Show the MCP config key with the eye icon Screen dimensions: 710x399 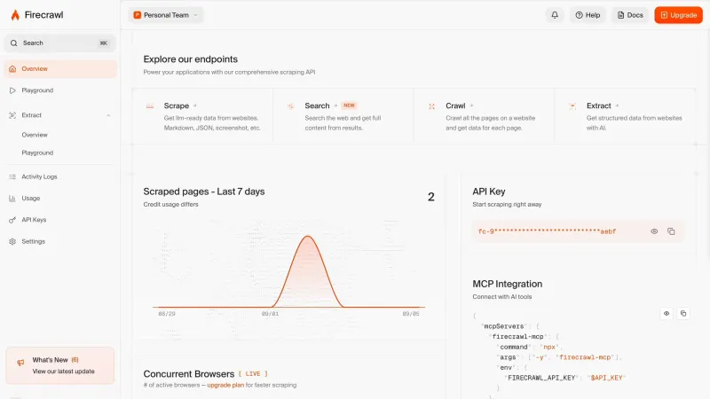tap(667, 313)
